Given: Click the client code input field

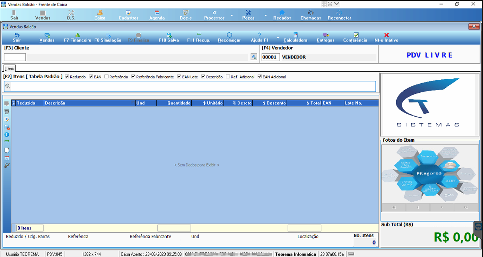Looking at the screenshot, I should click(15, 57).
